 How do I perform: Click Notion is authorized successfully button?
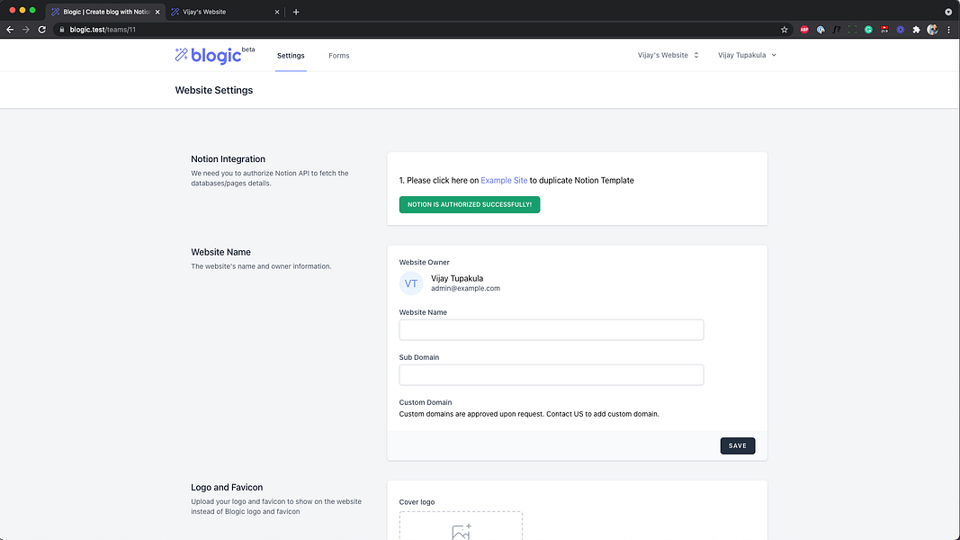pyautogui.click(x=470, y=204)
